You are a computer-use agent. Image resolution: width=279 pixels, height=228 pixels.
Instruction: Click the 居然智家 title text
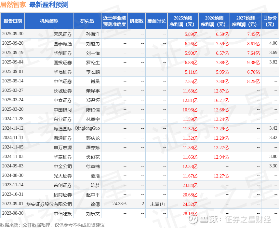pyautogui.click(x=13, y=5)
